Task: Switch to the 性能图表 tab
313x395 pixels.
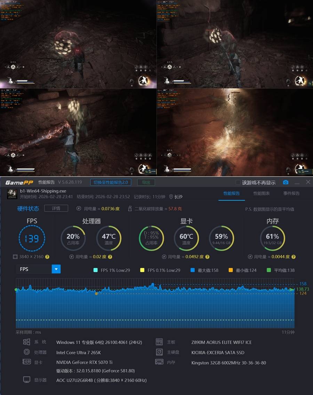Action: (x=262, y=193)
